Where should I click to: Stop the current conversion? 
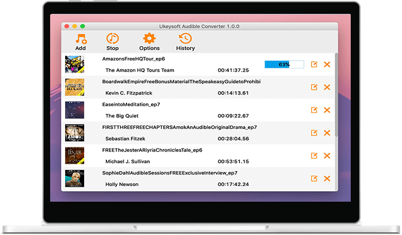112,39
